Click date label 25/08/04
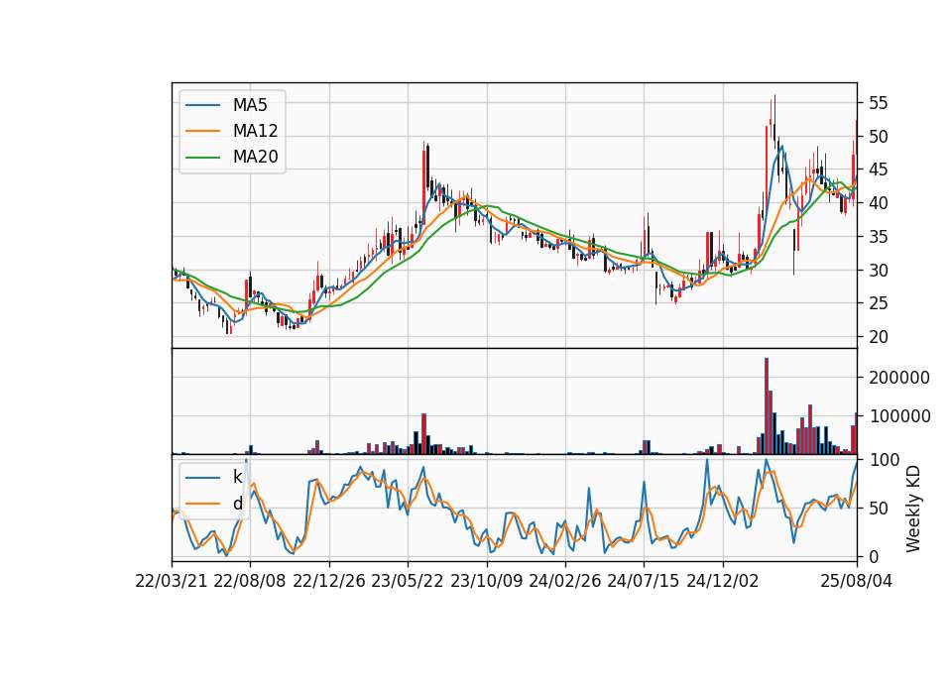Viewport: 952px width, 684px height. click(857, 581)
